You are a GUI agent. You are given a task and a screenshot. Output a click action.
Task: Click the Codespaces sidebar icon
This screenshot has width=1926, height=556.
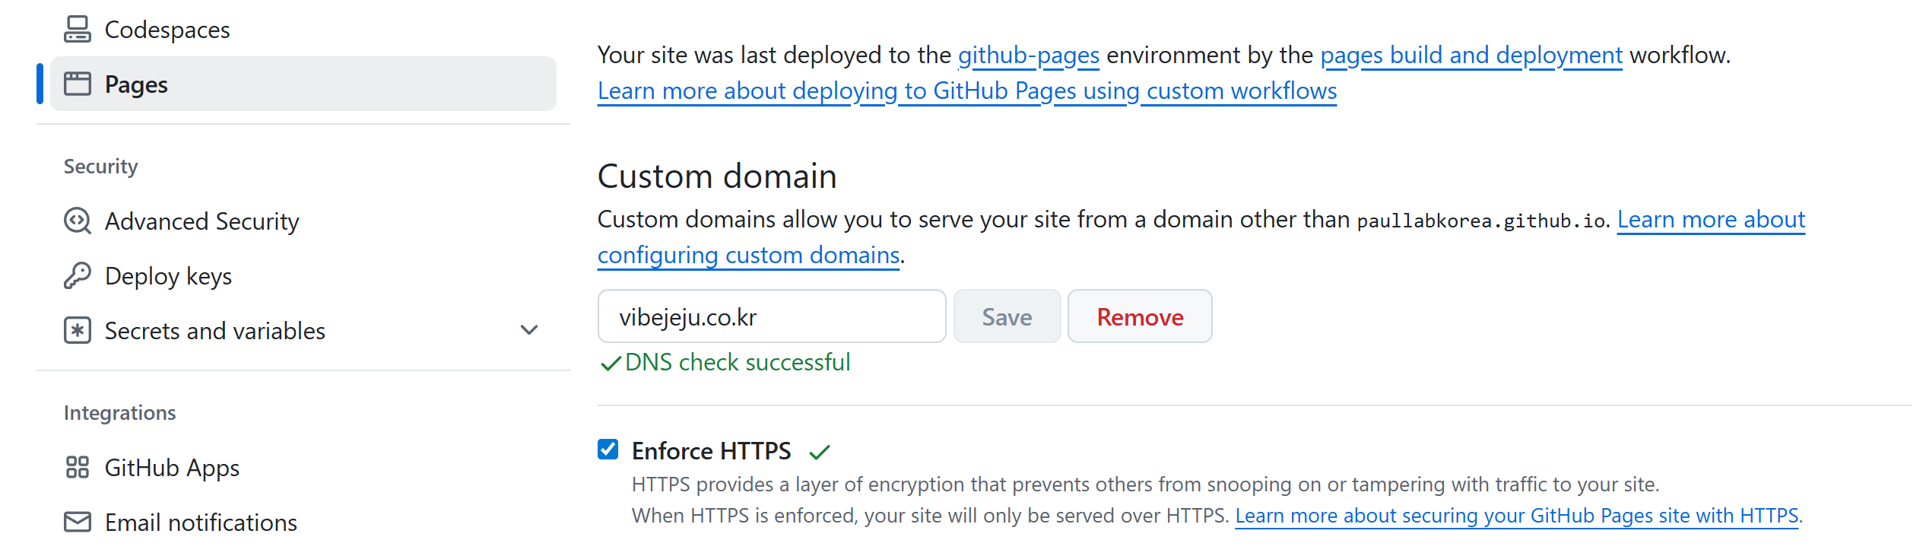click(x=78, y=30)
